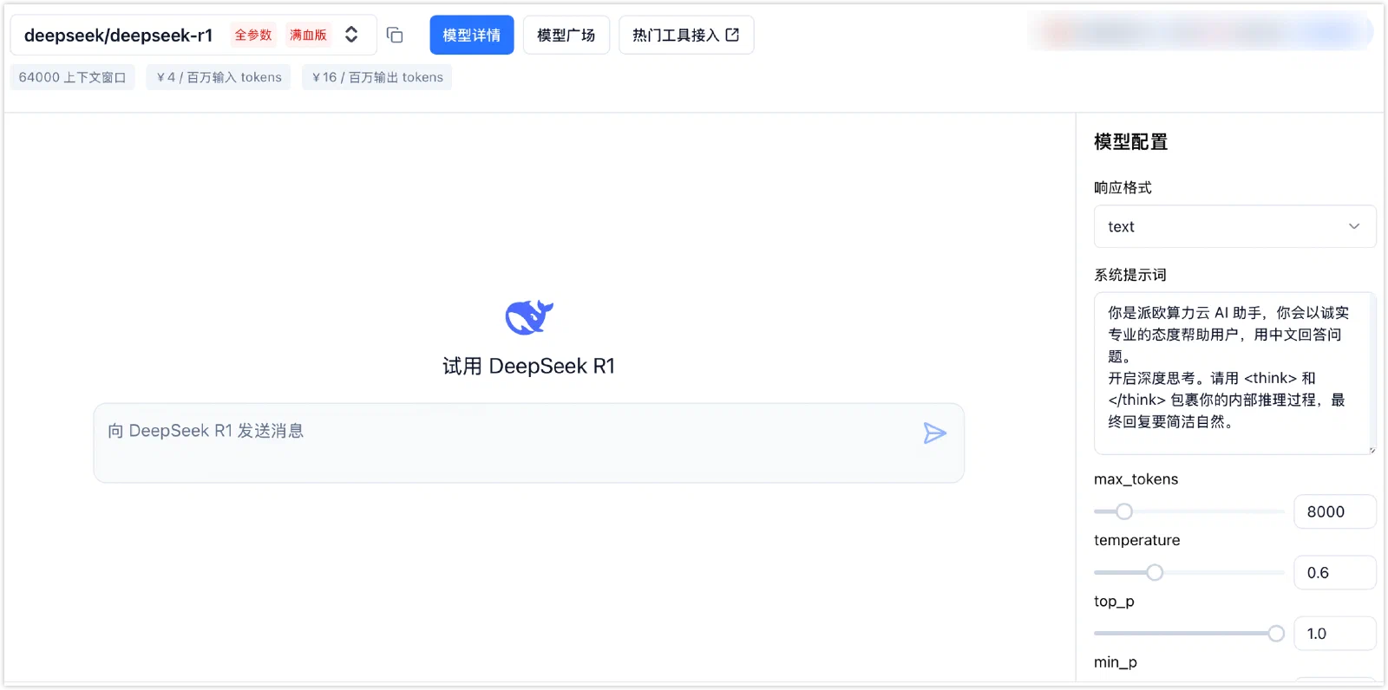The height and width of the screenshot is (690, 1388).
Task: Click the top_p slider handle
Action: tap(1276, 634)
